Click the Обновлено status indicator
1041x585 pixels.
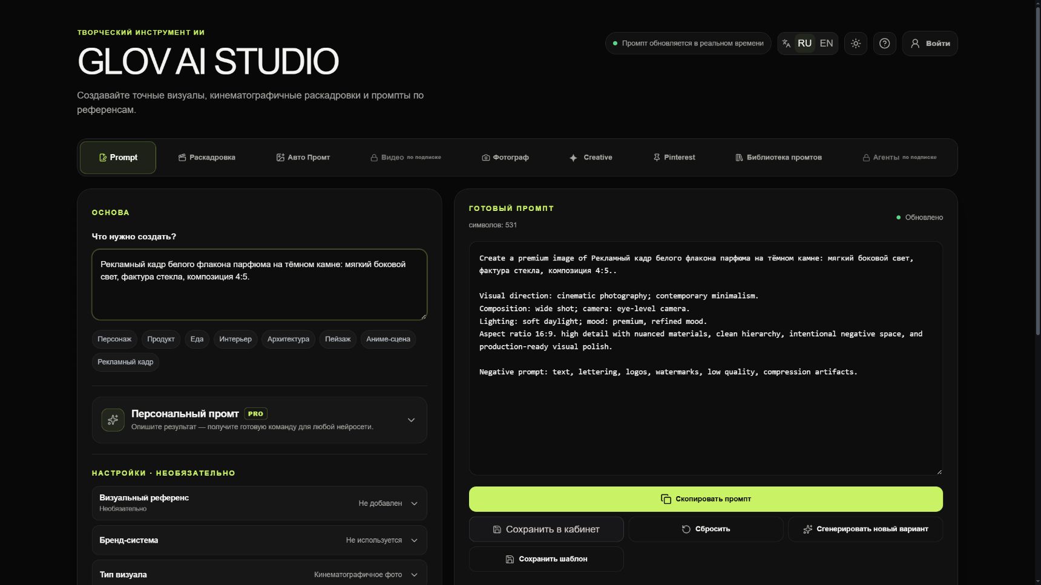click(919, 218)
